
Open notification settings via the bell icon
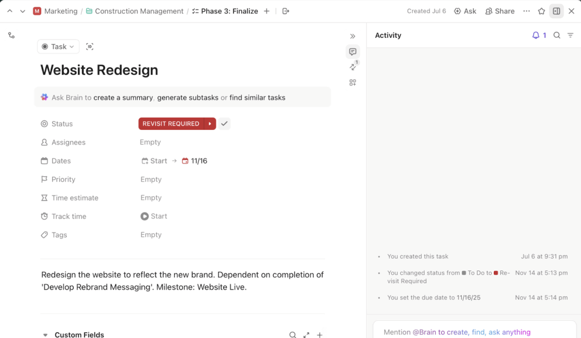(536, 35)
